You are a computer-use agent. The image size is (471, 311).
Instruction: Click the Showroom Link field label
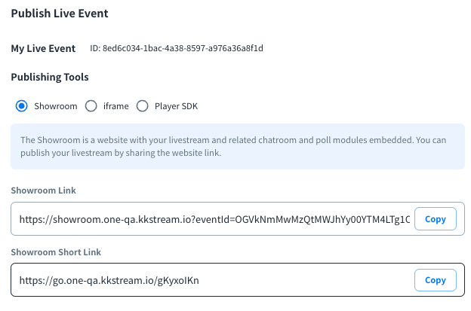click(x=43, y=191)
